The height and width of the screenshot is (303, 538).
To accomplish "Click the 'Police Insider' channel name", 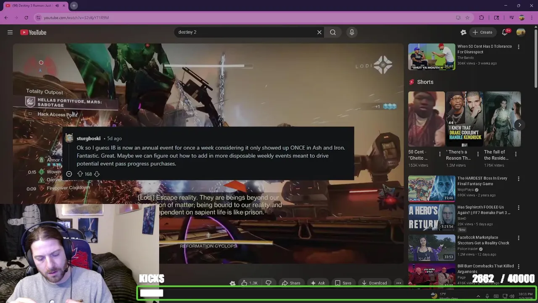I will pos(468,249).
